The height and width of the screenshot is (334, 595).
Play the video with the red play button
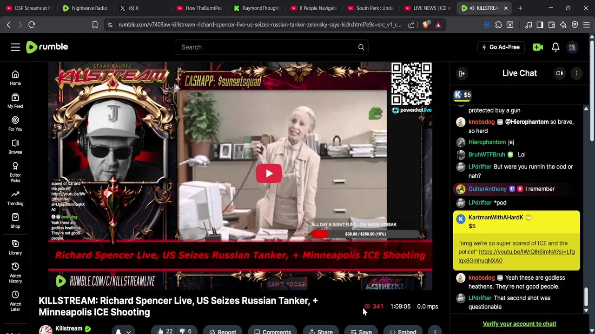click(269, 173)
